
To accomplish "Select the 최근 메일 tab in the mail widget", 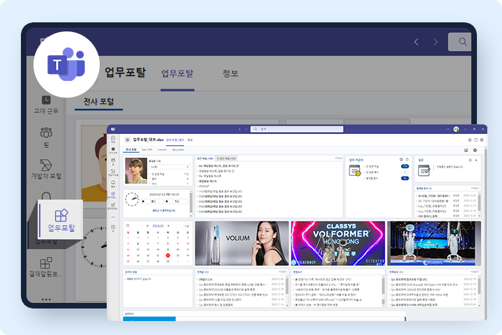I will (205, 158).
